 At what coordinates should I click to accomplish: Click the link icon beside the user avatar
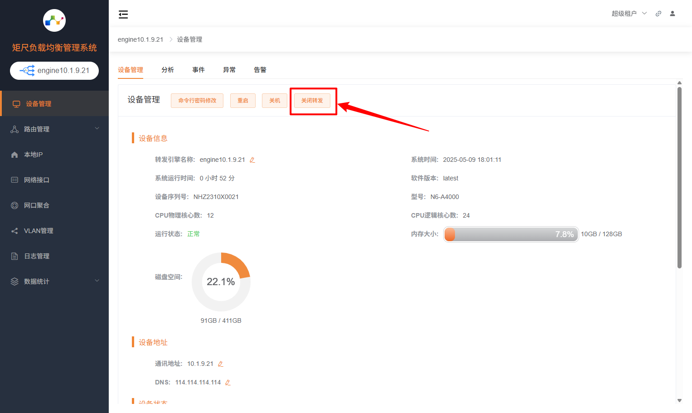coord(658,13)
